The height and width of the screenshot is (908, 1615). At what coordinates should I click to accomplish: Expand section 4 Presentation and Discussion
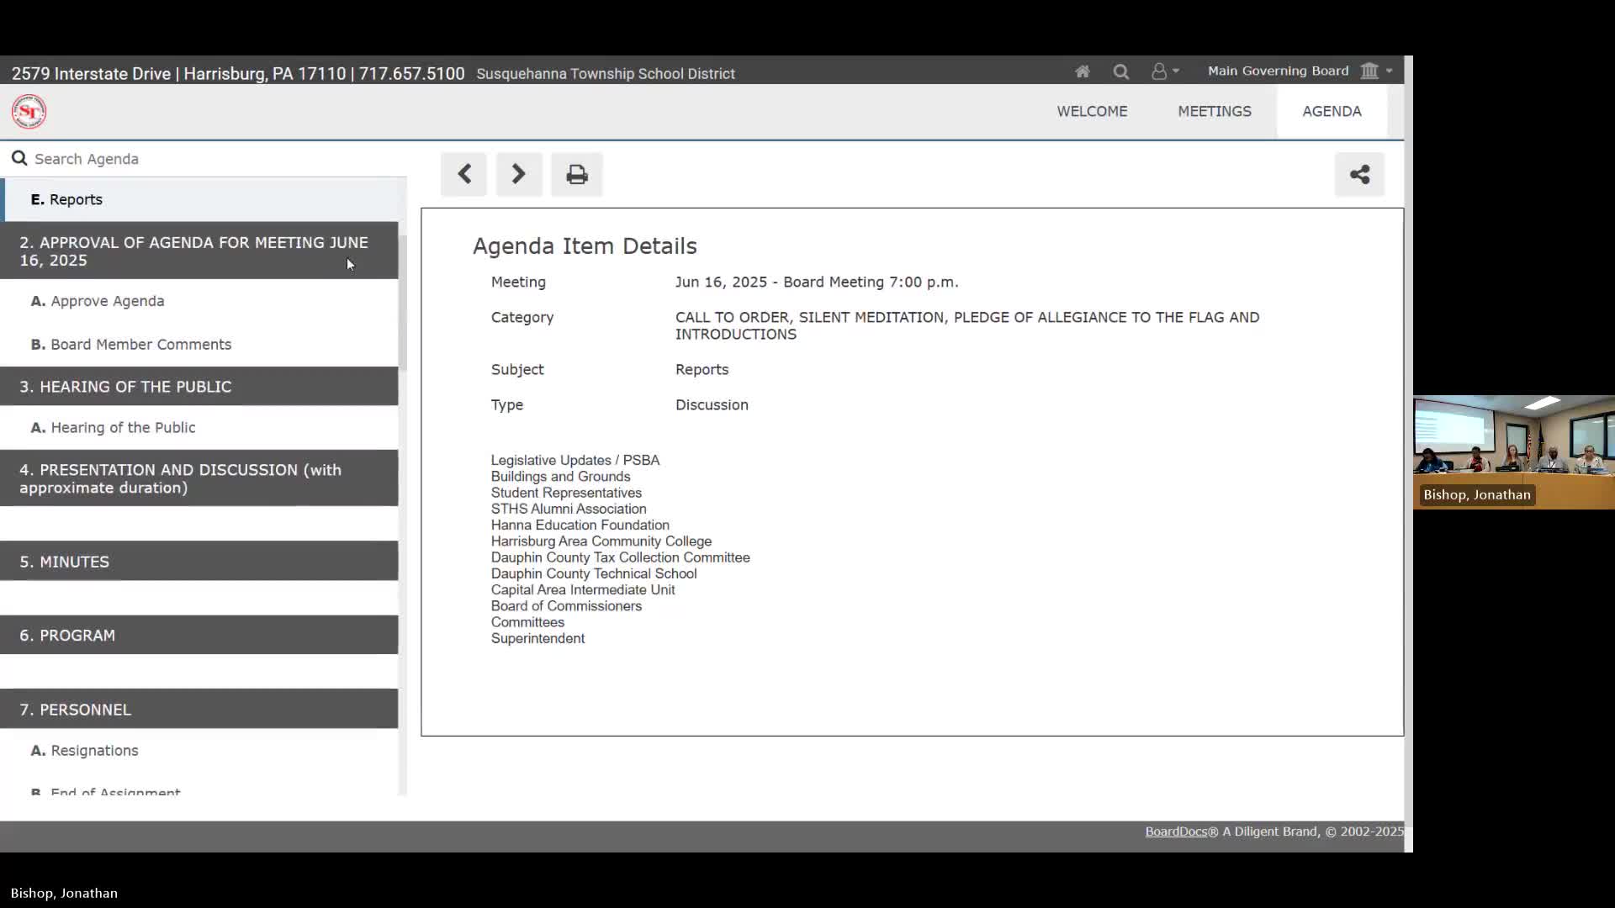click(x=199, y=478)
